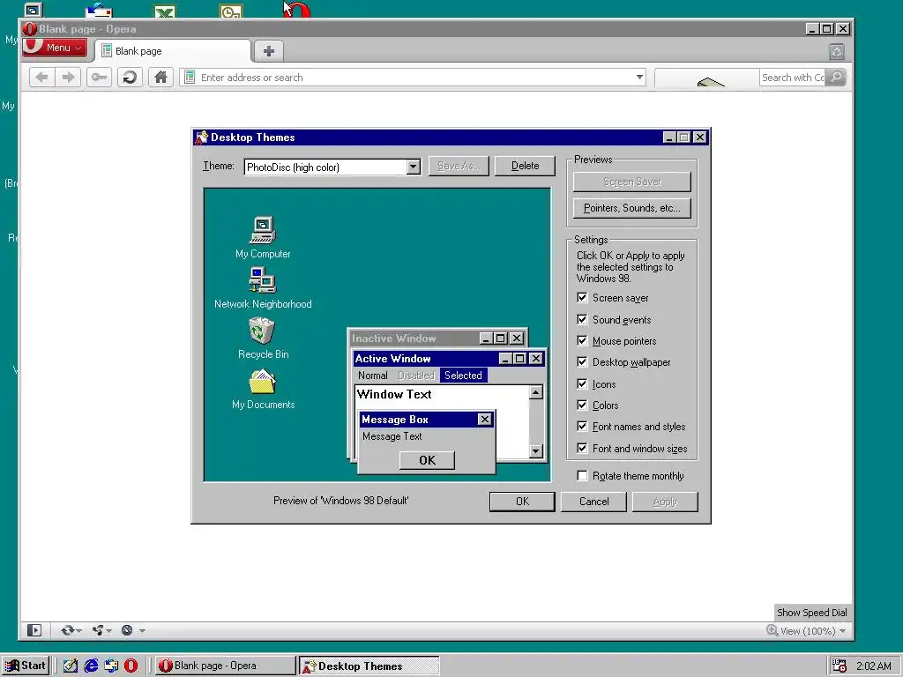Disable the Icons checkbox
The image size is (903, 677).
pyautogui.click(x=582, y=384)
